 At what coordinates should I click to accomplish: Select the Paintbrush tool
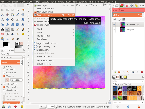(23, 29)
